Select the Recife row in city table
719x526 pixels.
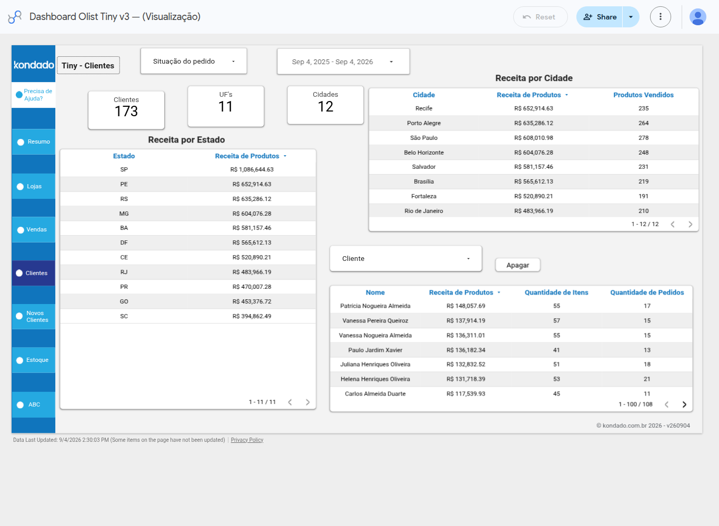(x=534, y=108)
